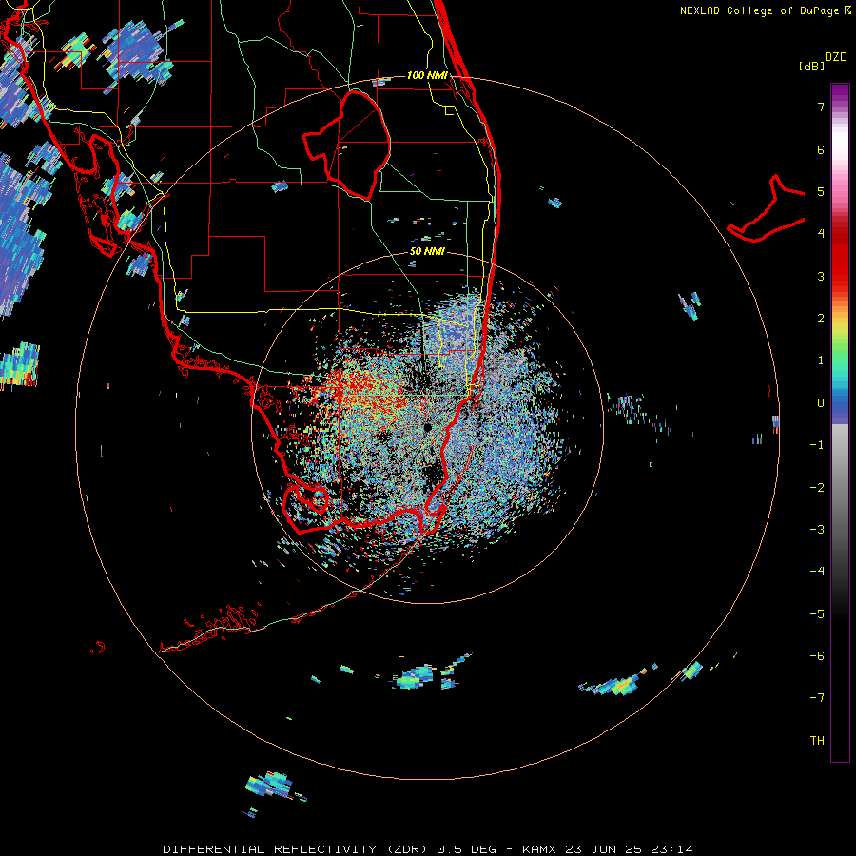Click the 50 NMI range ring label
The width and height of the screenshot is (856, 856).
click(x=427, y=252)
